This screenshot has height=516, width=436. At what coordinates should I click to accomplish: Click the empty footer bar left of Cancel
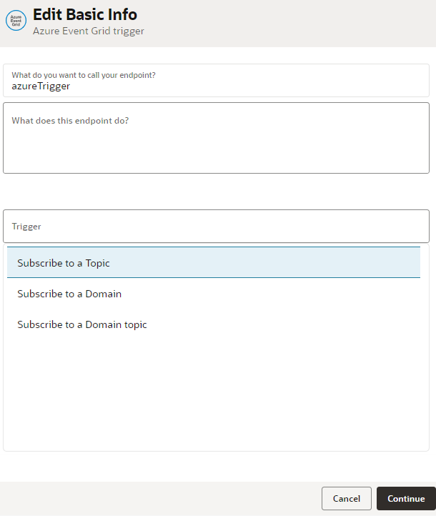[x=157, y=499]
